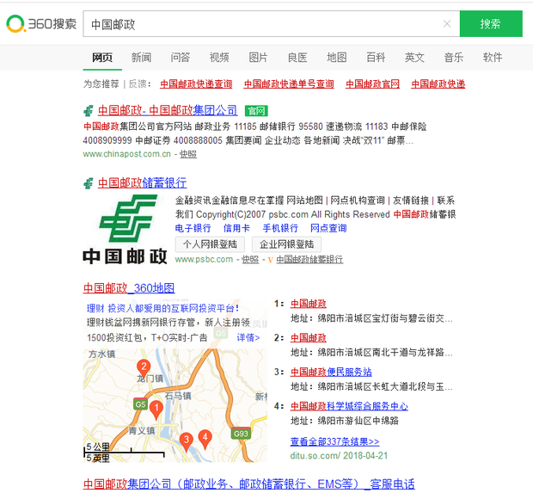Screen dimensions: 533x493
Task: Switch to the 音乐 tab
Action: [454, 58]
